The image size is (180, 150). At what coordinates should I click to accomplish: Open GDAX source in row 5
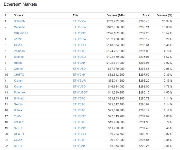(x=18, y=45)
